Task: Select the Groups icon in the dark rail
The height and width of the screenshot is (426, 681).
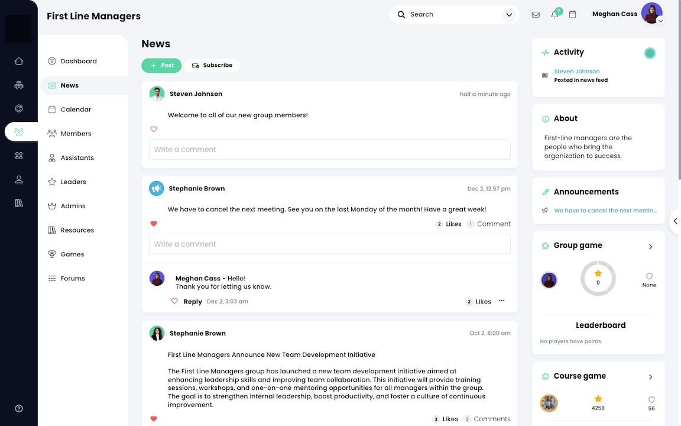Action: 18,85
